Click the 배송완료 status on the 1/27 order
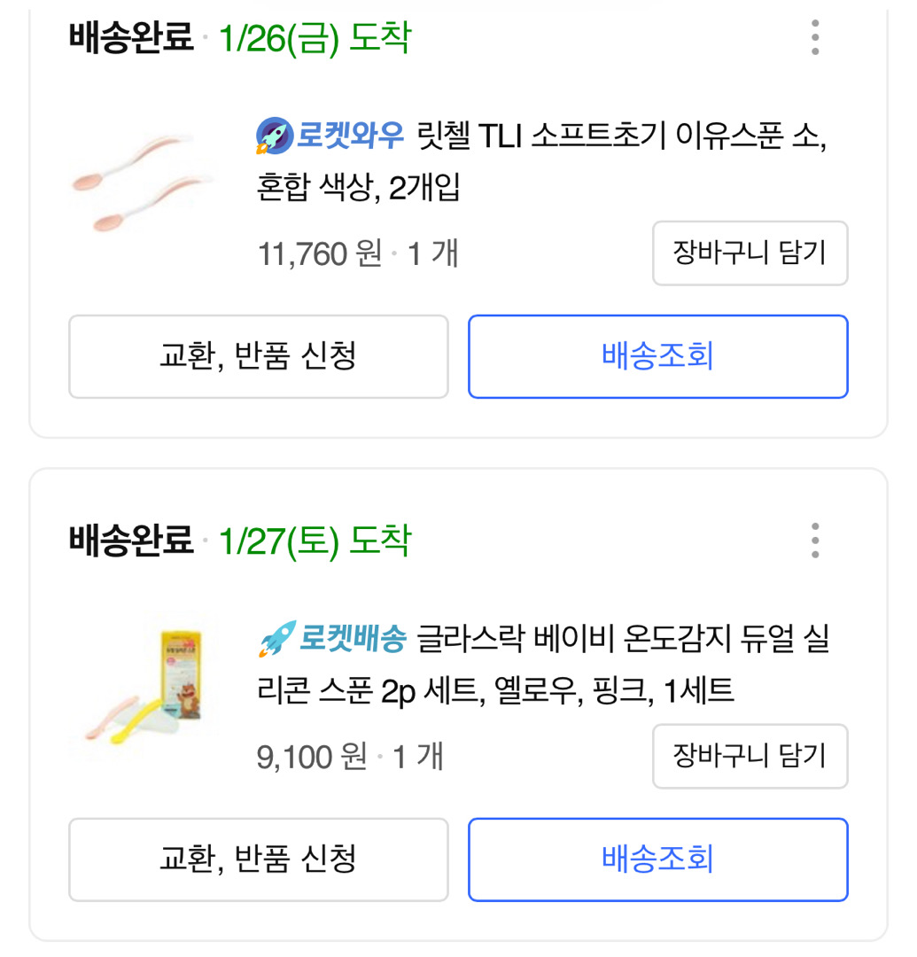The image size is (917, 957). [131, 541]
